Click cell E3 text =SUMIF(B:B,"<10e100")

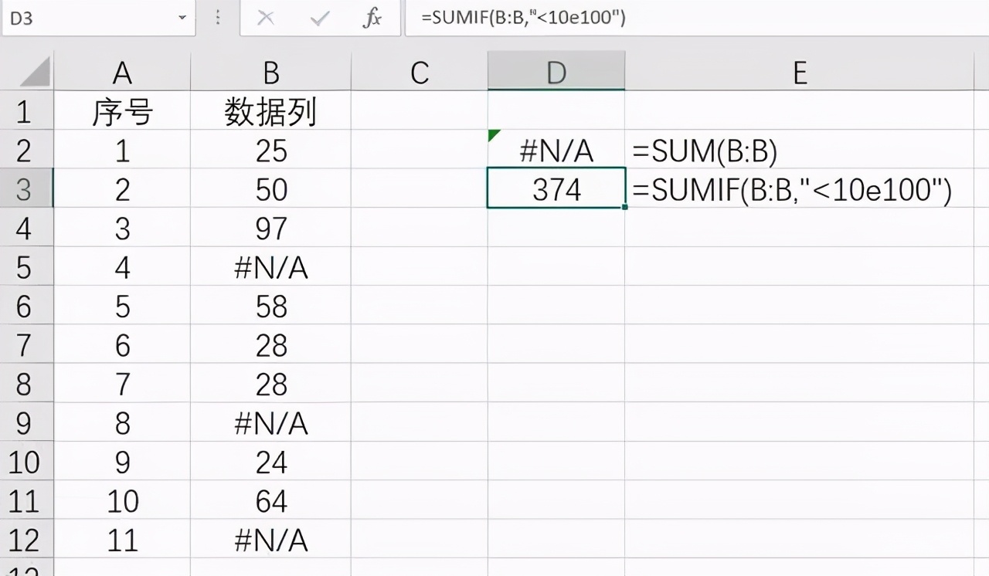[792, 190]
